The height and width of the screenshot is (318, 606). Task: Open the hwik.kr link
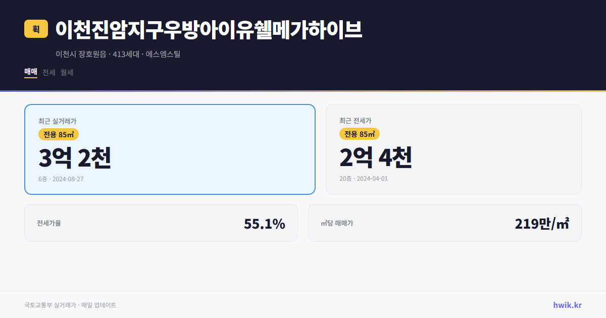point(567,304)
